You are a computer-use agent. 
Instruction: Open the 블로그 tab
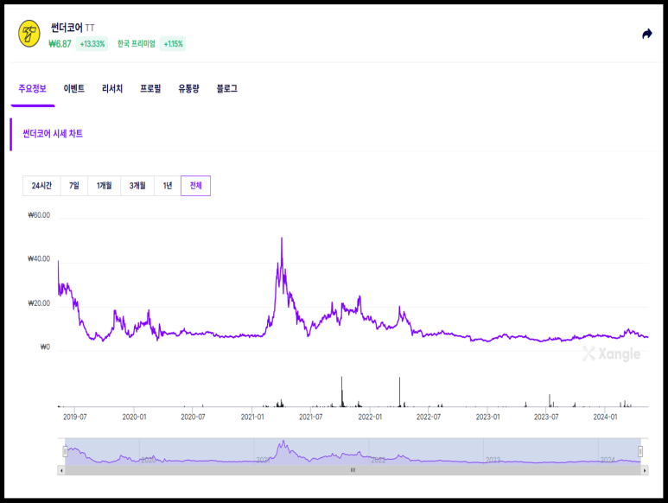point(227,89)
